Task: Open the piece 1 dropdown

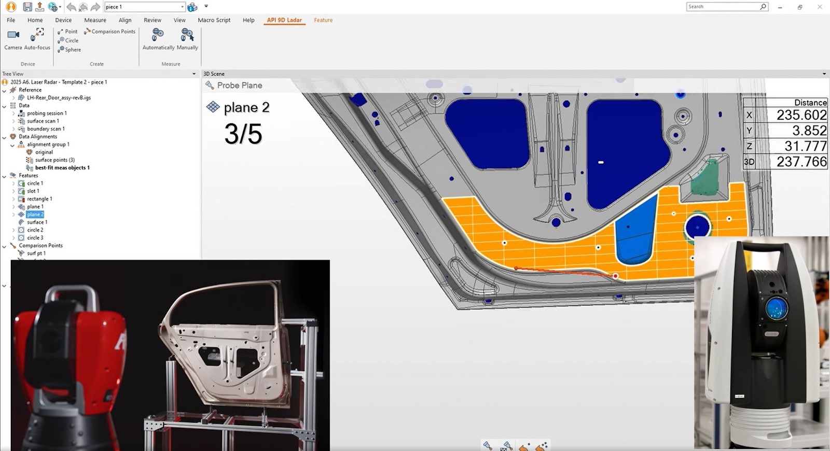Action: (182, 7)
